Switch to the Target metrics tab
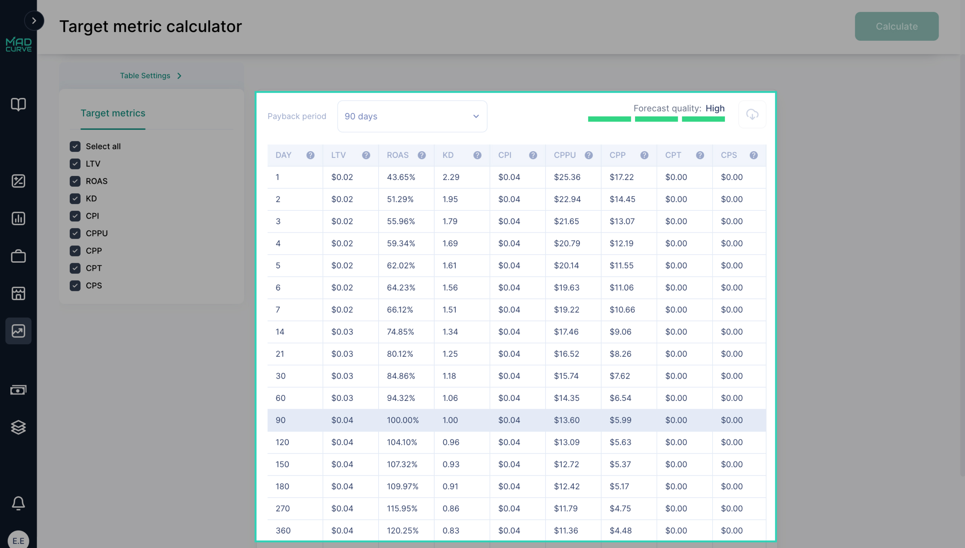This screenshot has width=965, height=548. click(113, 113)
